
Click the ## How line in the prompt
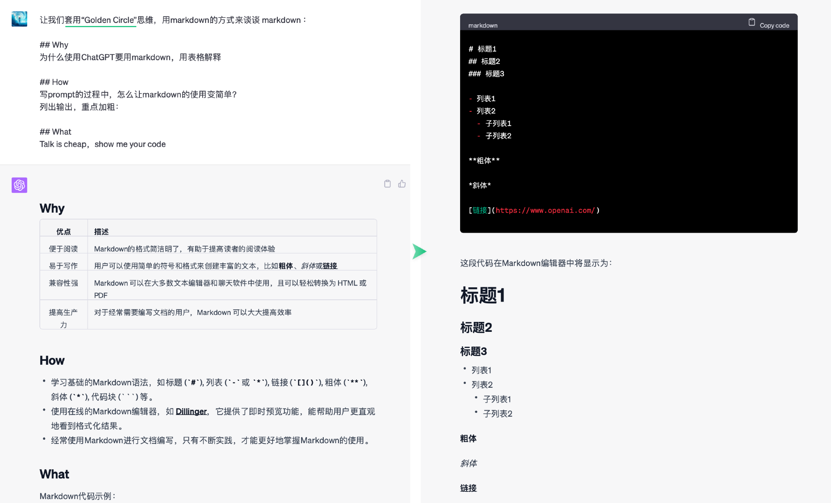pyautogui.click(x=54, y=82)
